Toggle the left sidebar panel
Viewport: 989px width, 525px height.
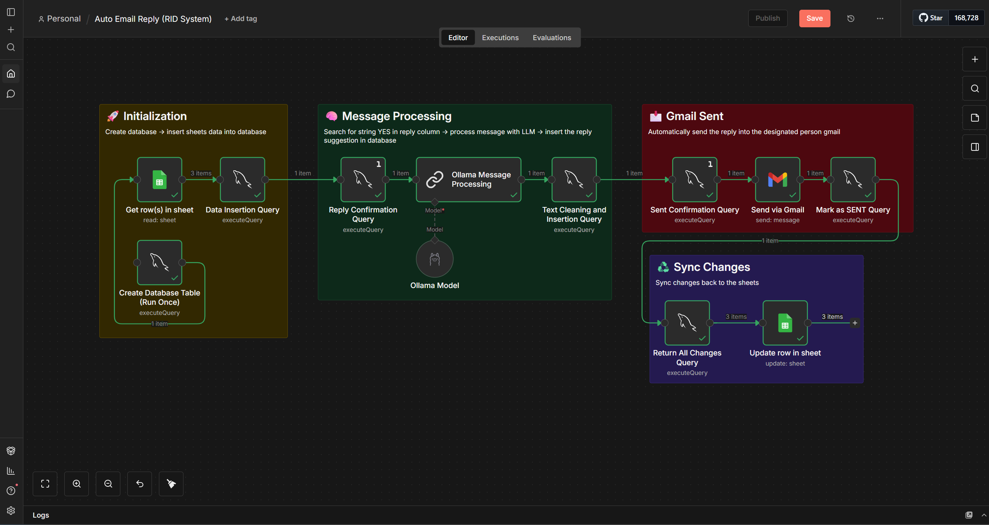point(11,12)
